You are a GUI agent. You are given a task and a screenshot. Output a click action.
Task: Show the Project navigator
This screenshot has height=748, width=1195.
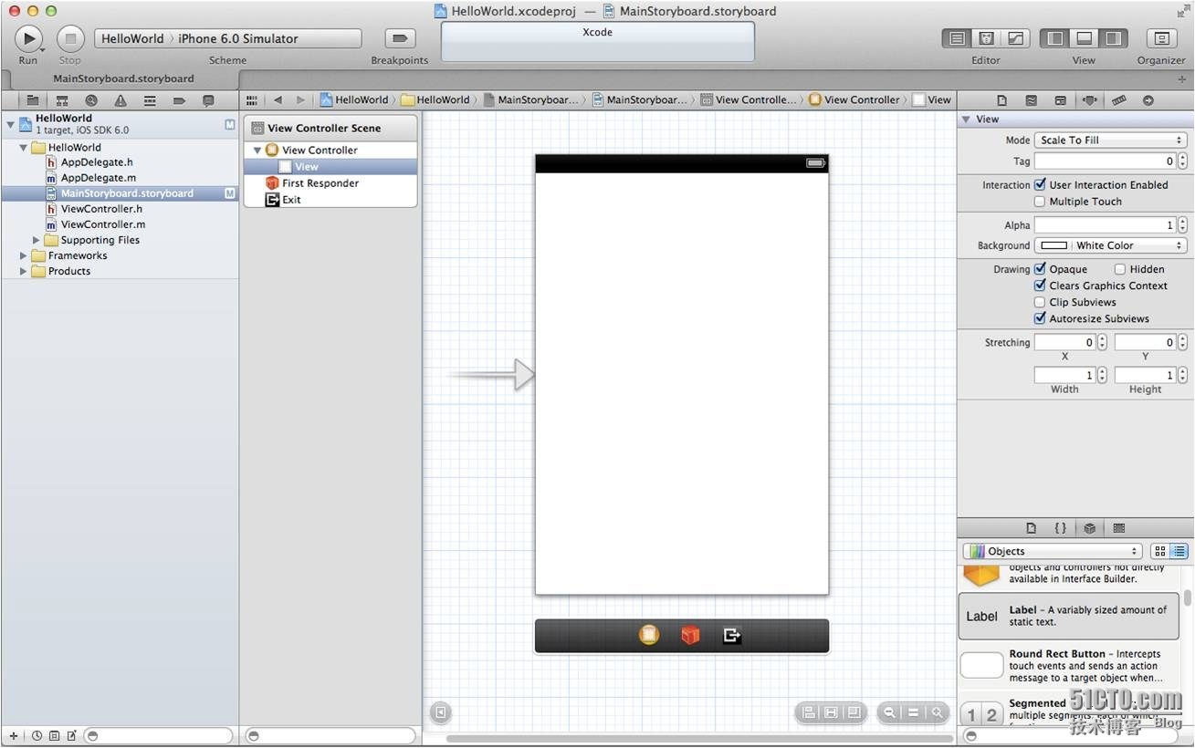33,100
